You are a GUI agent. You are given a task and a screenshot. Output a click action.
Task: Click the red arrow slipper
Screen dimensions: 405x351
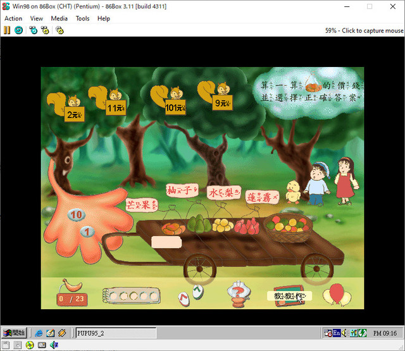[184, 299]
